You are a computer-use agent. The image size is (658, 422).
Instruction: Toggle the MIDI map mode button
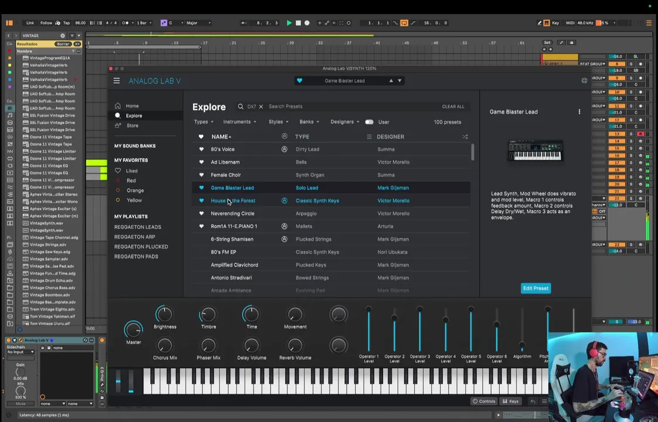point(570,23)
